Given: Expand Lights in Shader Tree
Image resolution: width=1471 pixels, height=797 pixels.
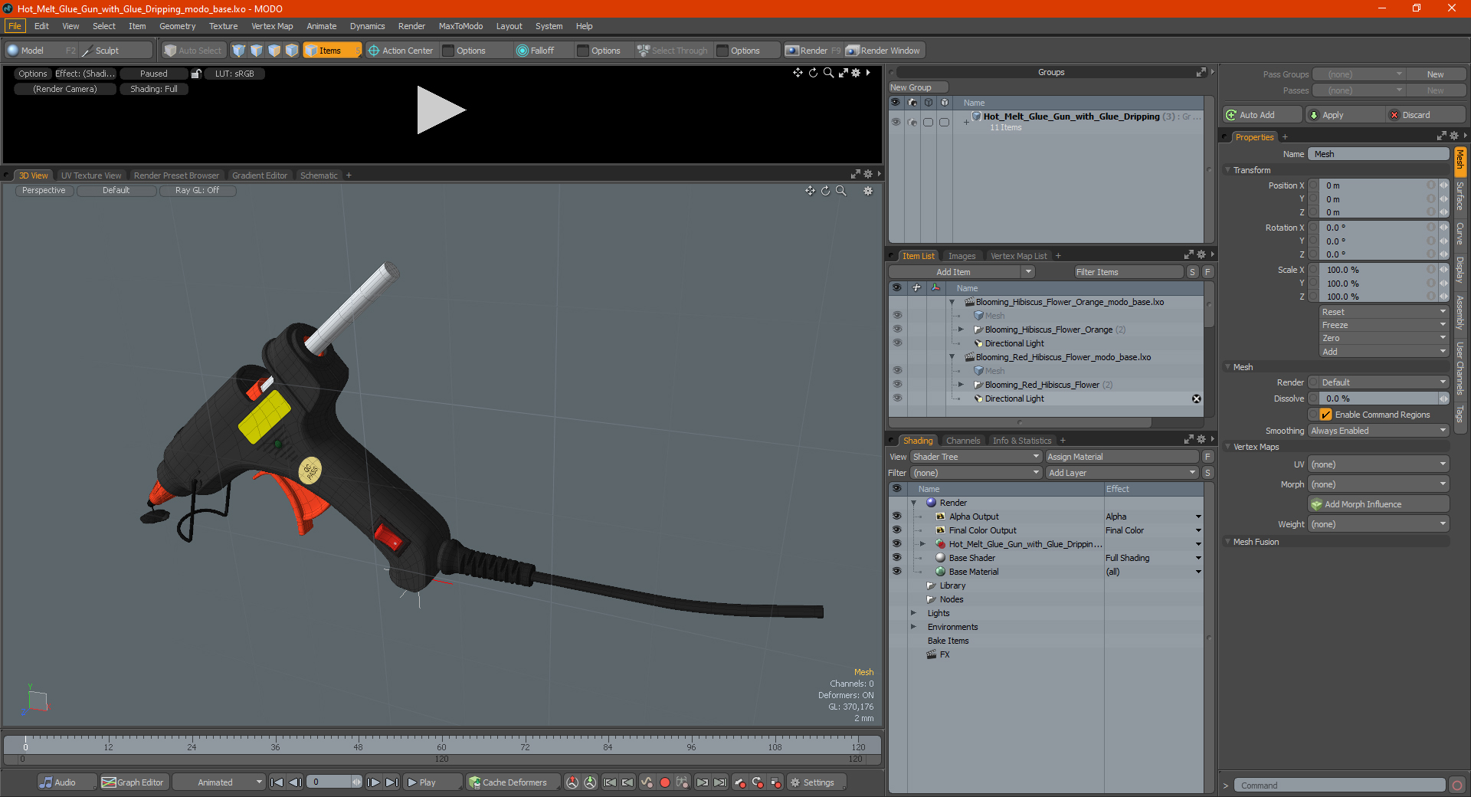Looking at the screenshot, I should tap(914, 613).
